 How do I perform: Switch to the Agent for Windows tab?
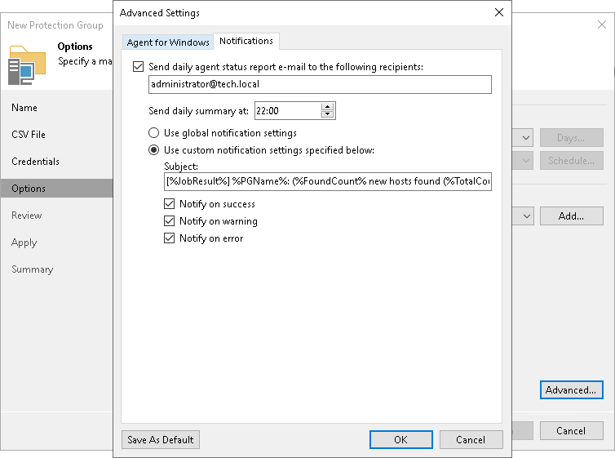(168, 42)
